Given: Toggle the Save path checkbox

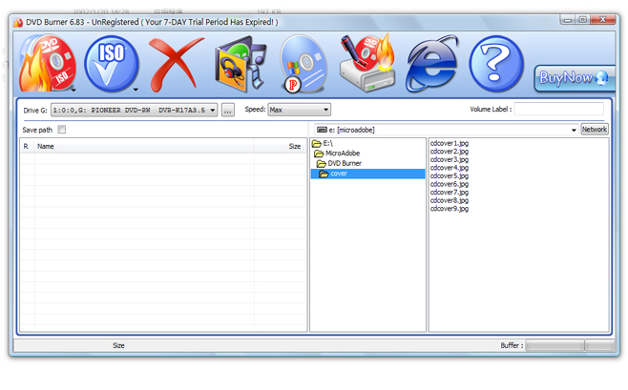Looking at the screenshot, I should click(x=62, y=129).
